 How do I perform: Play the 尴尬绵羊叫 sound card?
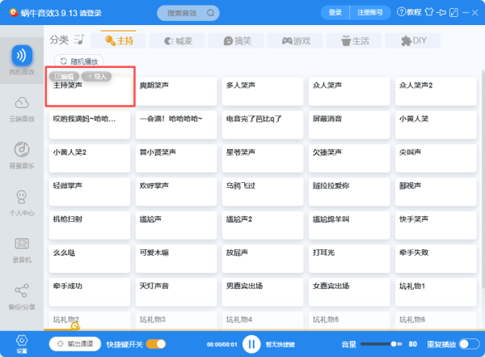[x=349, y=225]
